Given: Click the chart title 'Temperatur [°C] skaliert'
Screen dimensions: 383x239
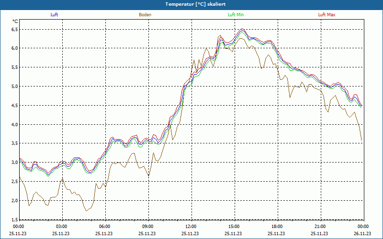Looking at the screenshot, I should pyautogui.click(x=191, y=4).
